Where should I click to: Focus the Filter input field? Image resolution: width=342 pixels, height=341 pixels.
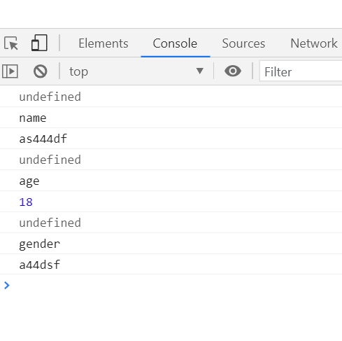coord(301,71)
